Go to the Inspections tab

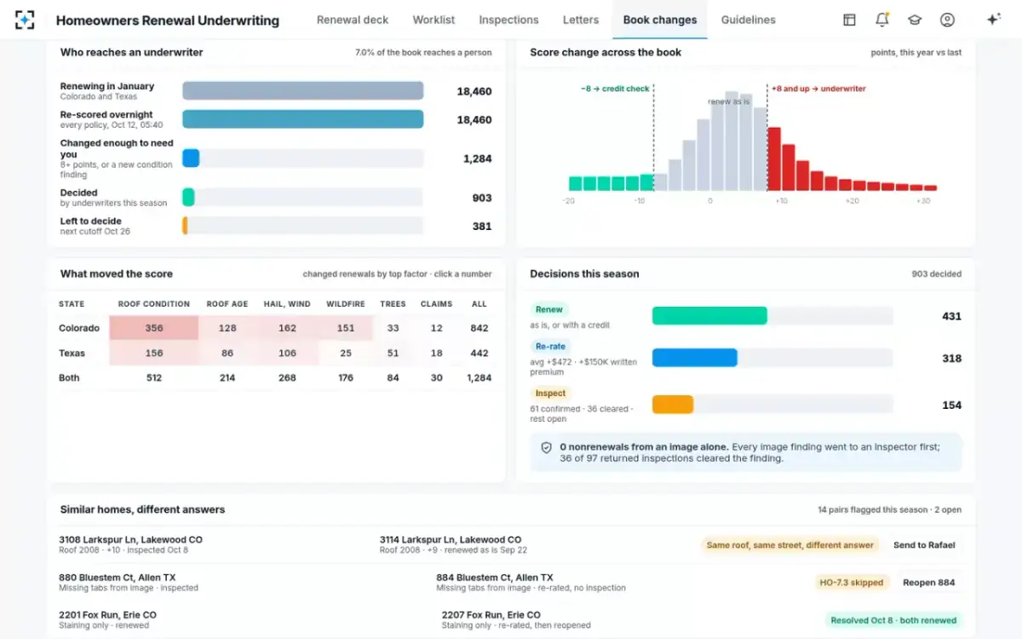click(x=508, y=20)
